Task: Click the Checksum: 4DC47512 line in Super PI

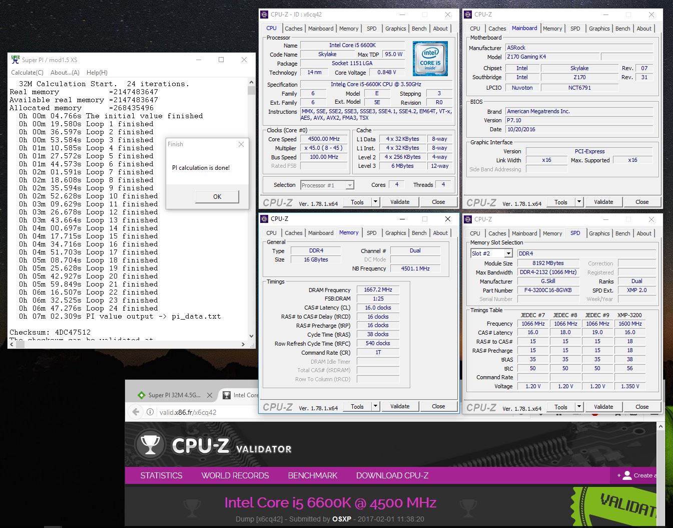Action: coord(50,332)
